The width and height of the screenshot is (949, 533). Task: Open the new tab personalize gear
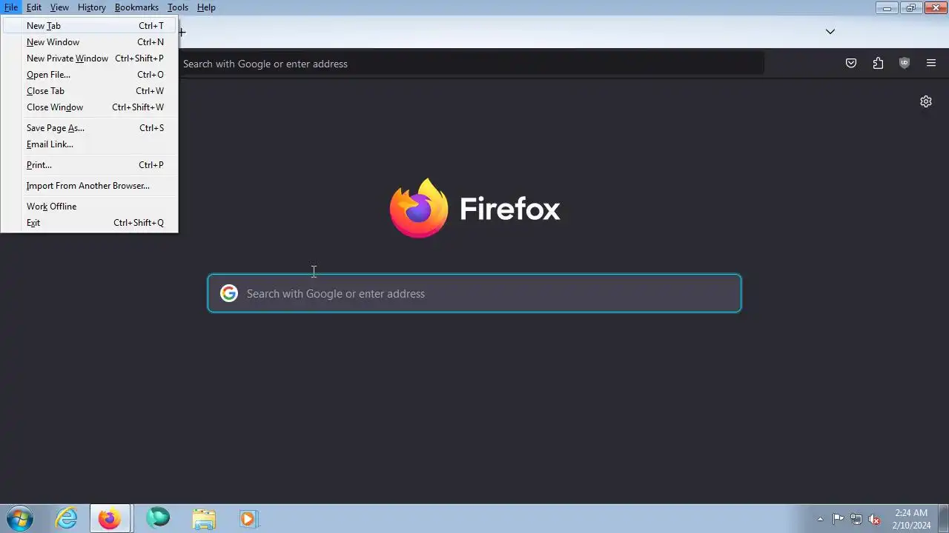pyautogui.click(x=926, y=101)
